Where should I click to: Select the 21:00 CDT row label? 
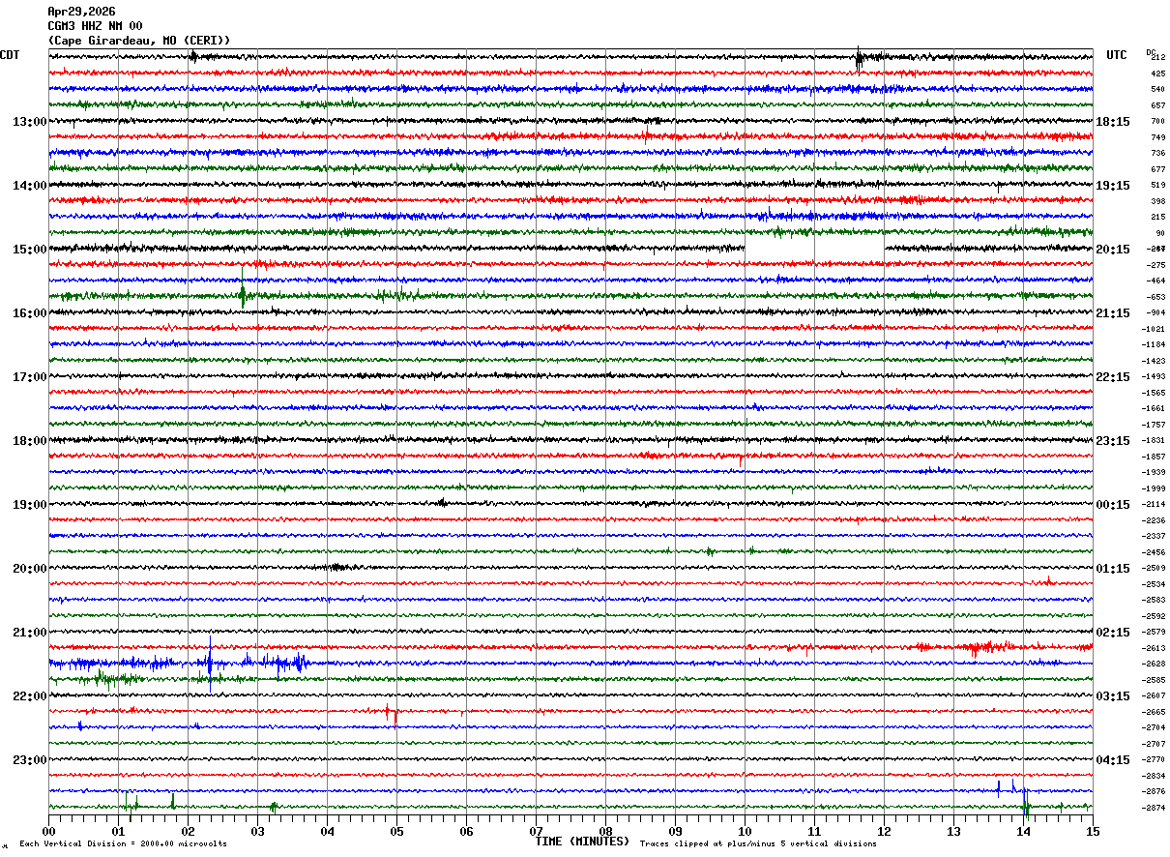[29, 633]
